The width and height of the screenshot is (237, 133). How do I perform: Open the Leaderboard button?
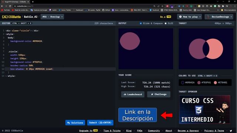(133, 94)
